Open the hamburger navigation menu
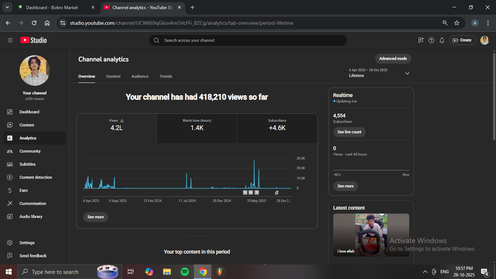Viewport: 496px width, 279px height. coord(10,40)
